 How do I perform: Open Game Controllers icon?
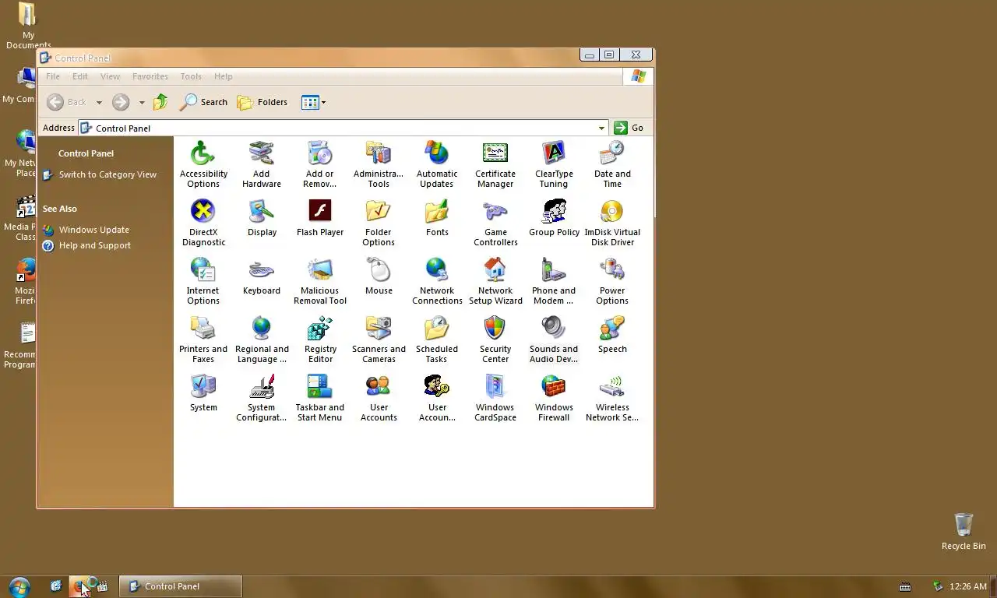[x=495, y=223]
